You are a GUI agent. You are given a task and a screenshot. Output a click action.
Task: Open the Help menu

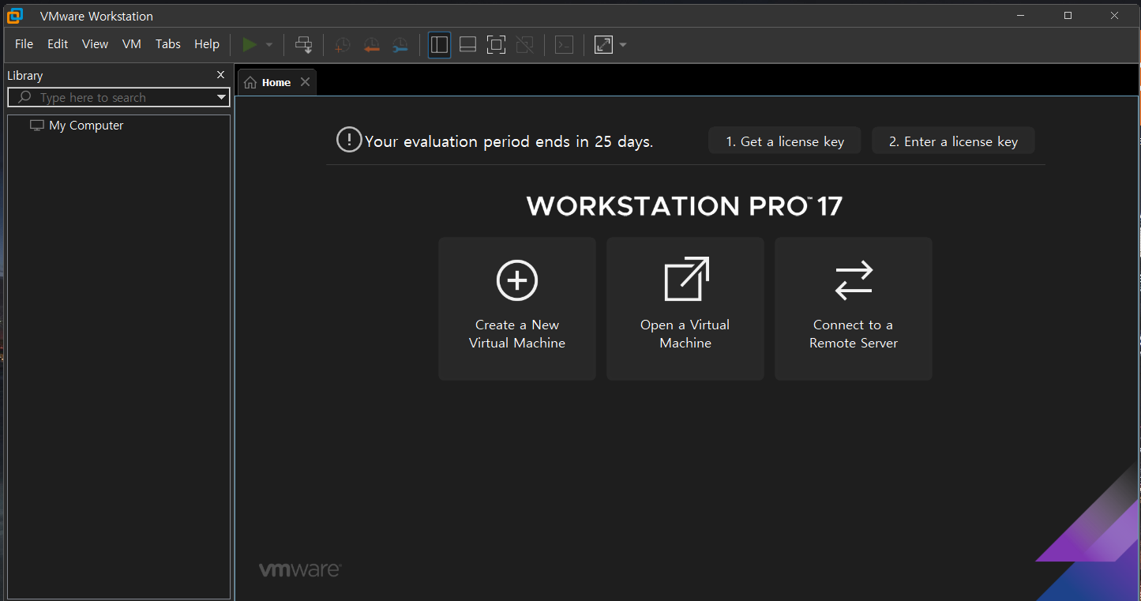pos(207,44)
